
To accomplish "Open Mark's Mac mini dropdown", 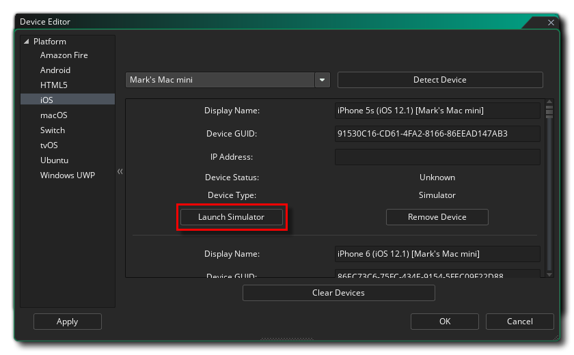I will (x=322, y=80).
